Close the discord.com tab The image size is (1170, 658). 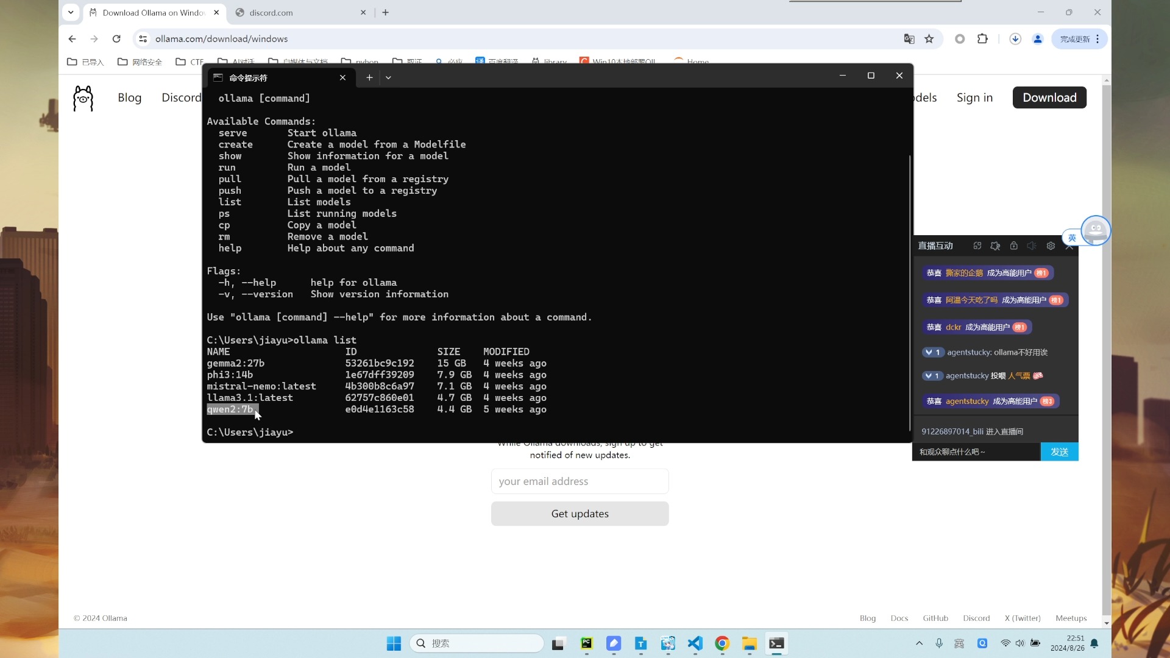click(363, 12)
